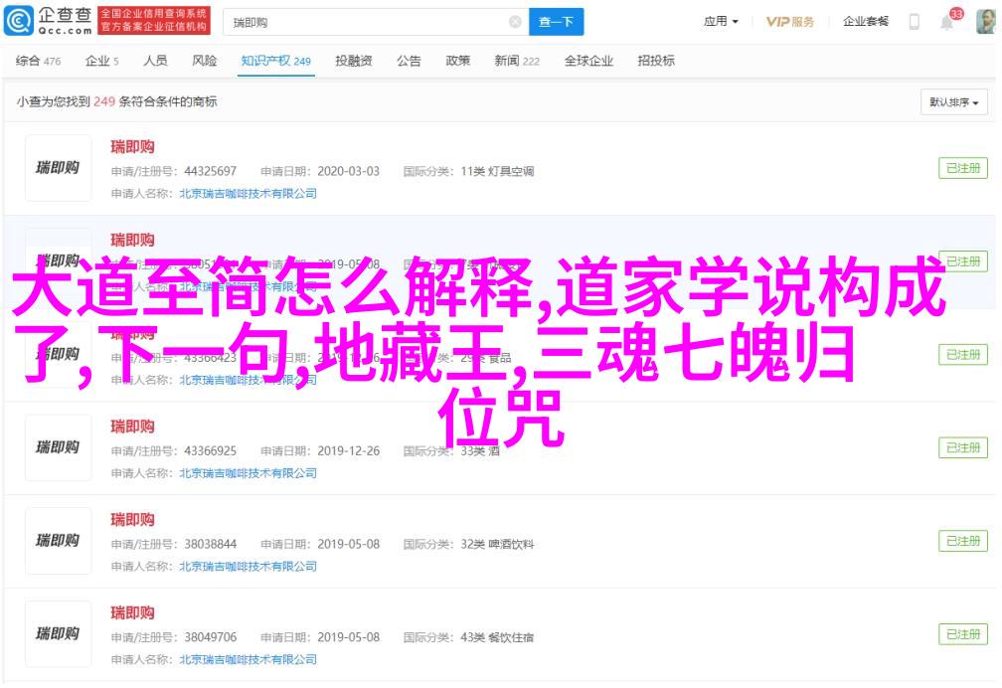The image size is (1002, 688).
Task: Open the 企业套餐 link
Action: click(865, 22)
